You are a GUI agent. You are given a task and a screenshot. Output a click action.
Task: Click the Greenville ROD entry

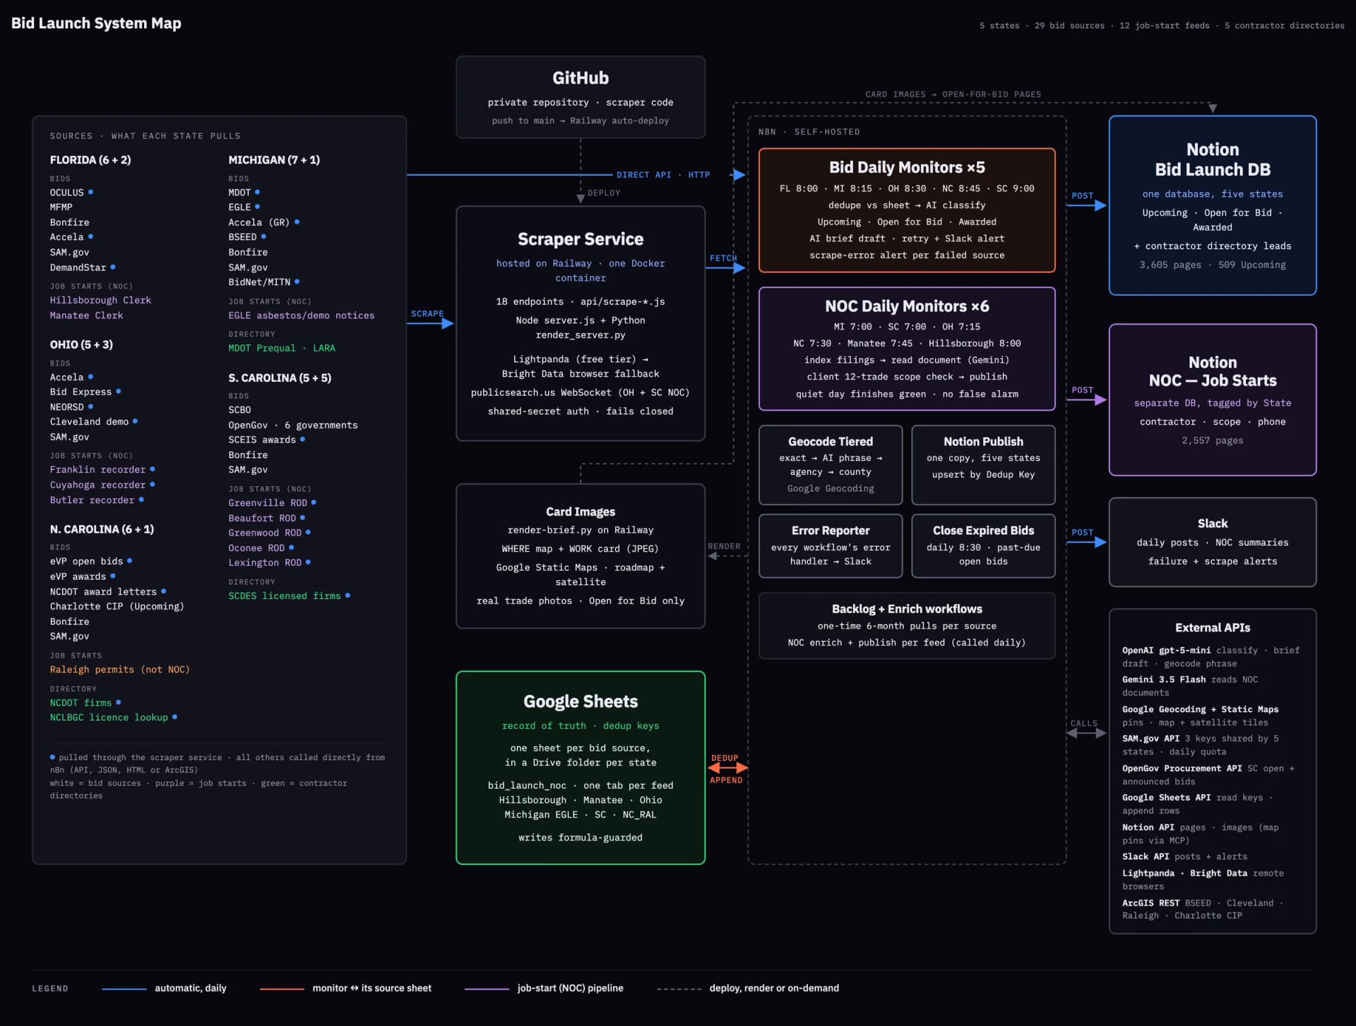pyautogui.click(x=272, y=502)
